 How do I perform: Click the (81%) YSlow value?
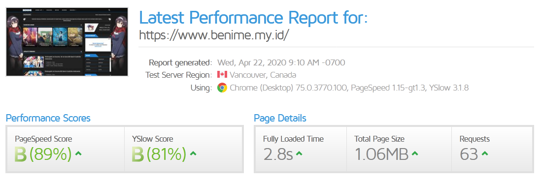pyautogui.click(x=166, y=154)
